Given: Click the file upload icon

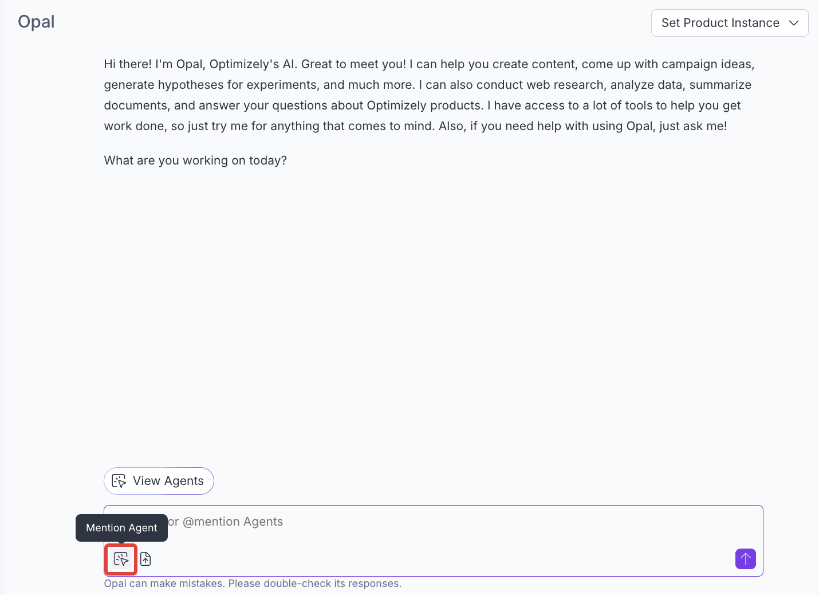Looking at the screenshot, I should 145,559.
